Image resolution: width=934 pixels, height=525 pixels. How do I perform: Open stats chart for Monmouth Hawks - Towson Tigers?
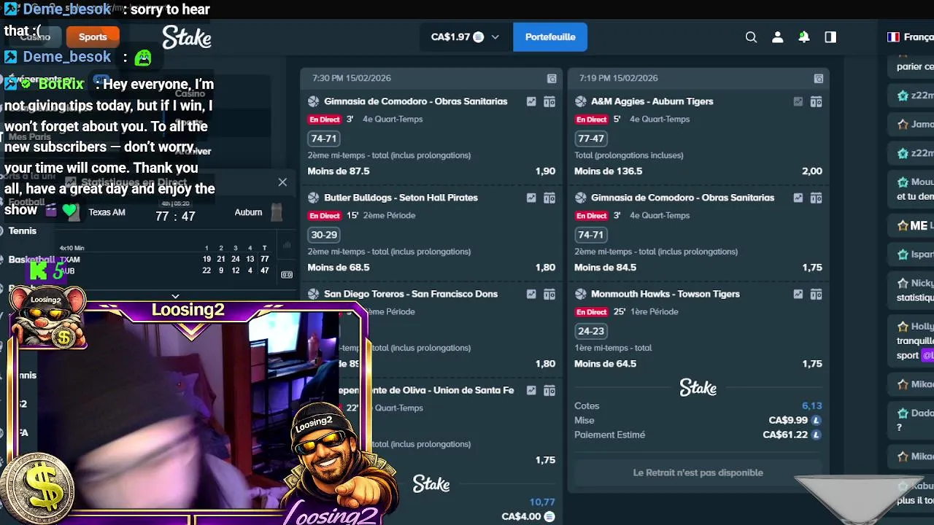click(798, 294)
